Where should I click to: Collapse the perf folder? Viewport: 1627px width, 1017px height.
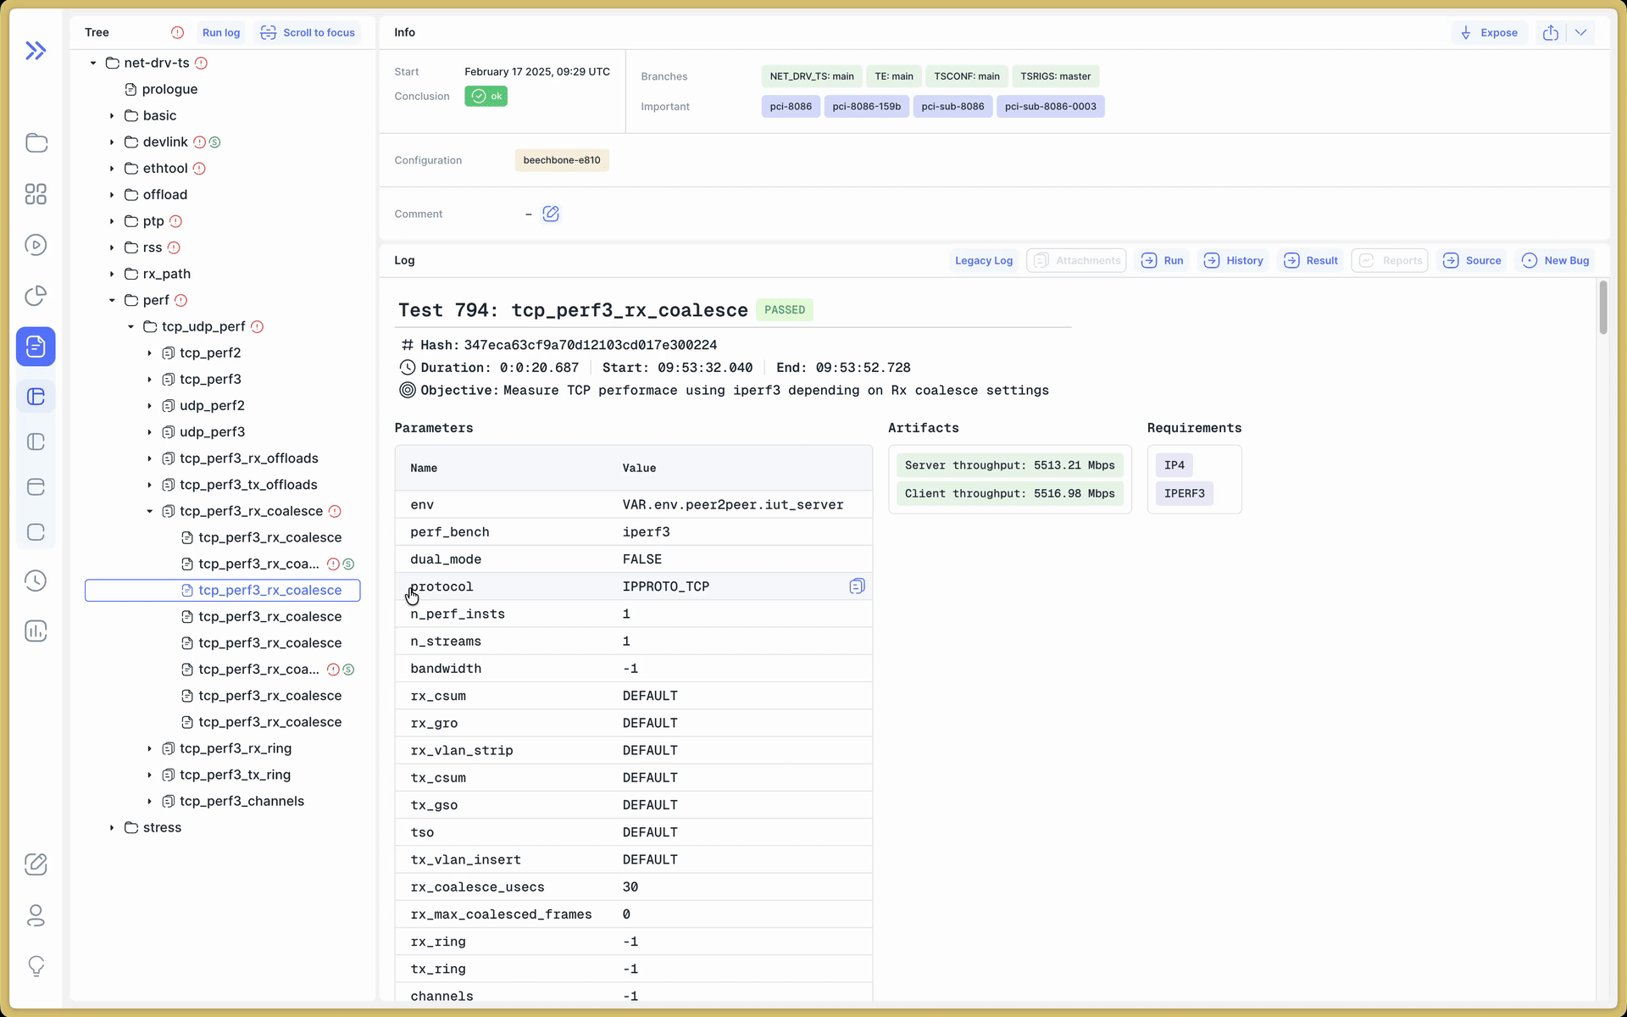pos(112,300)
